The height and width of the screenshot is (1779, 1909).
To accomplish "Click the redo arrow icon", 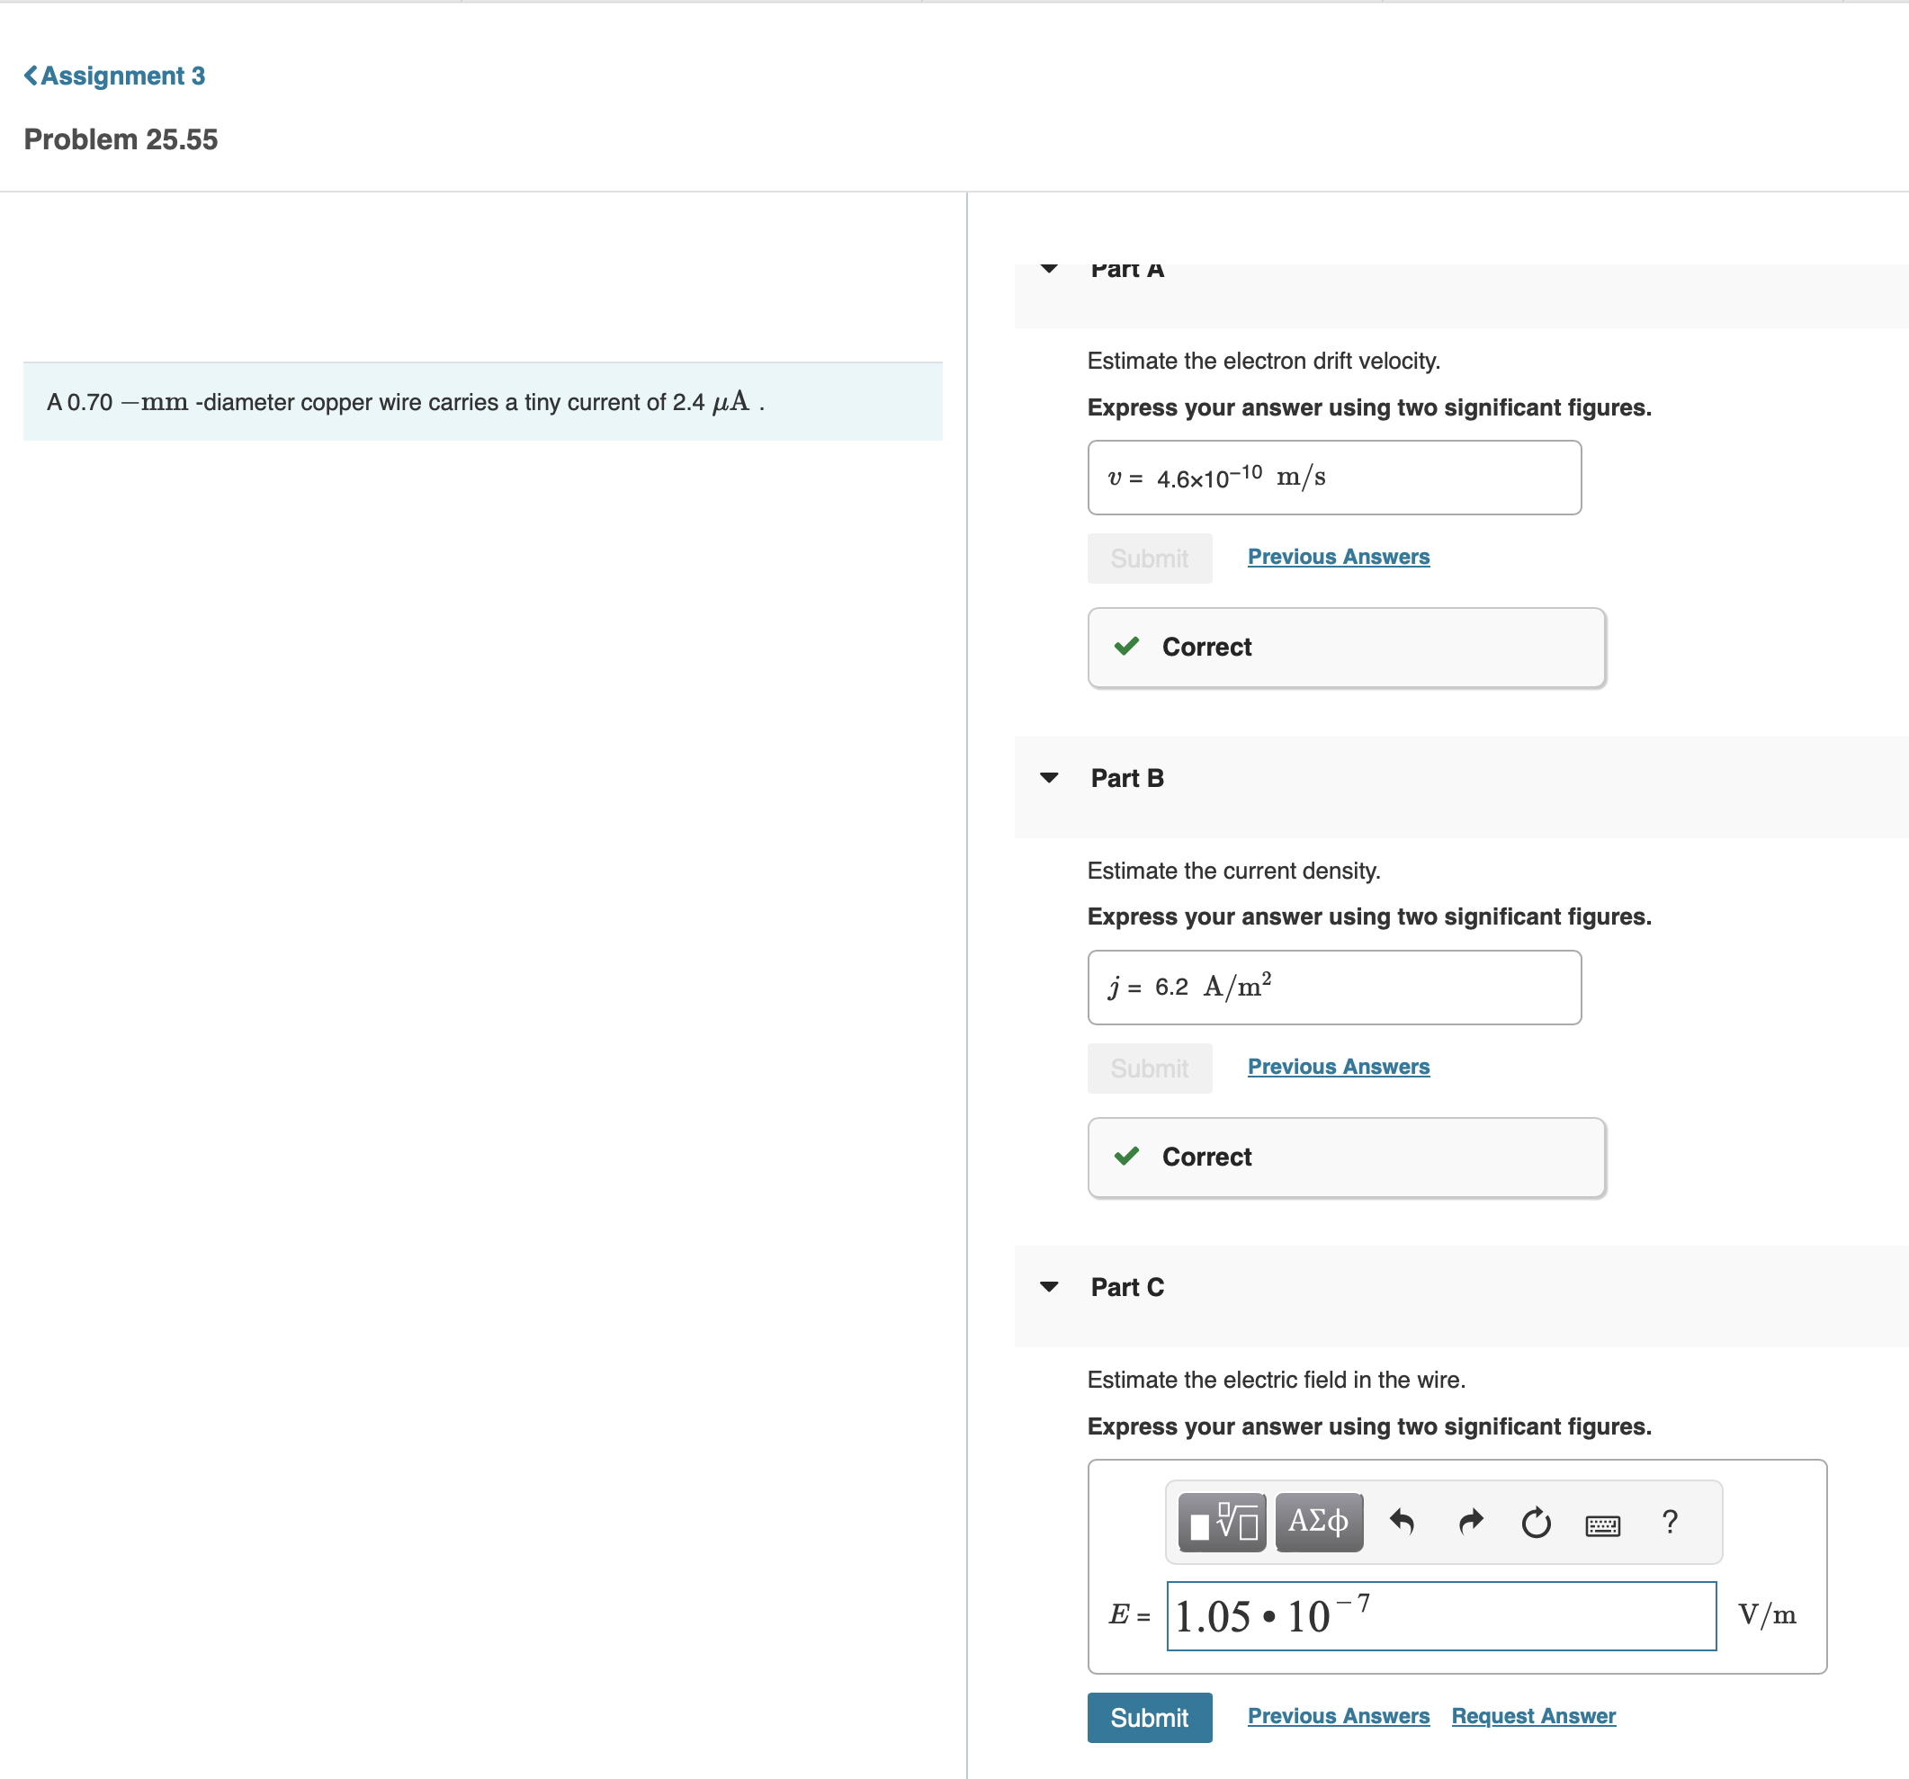I will coord(1470,1522).
